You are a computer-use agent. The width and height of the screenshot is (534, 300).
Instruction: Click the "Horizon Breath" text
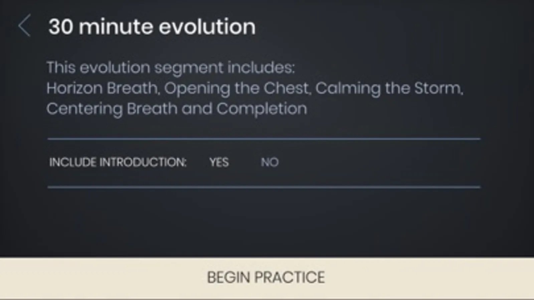(x=102, y=88)
